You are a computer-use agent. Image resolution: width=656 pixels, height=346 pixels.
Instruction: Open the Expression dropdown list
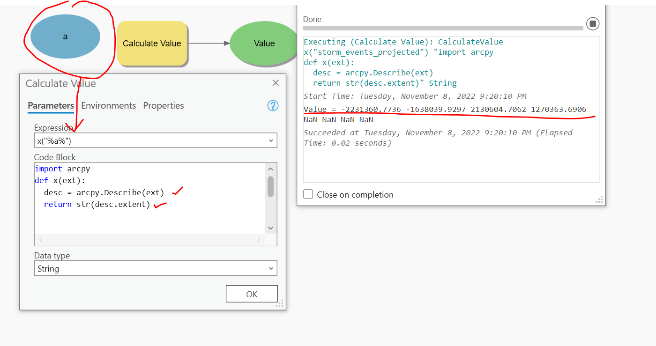coord(271,140)
